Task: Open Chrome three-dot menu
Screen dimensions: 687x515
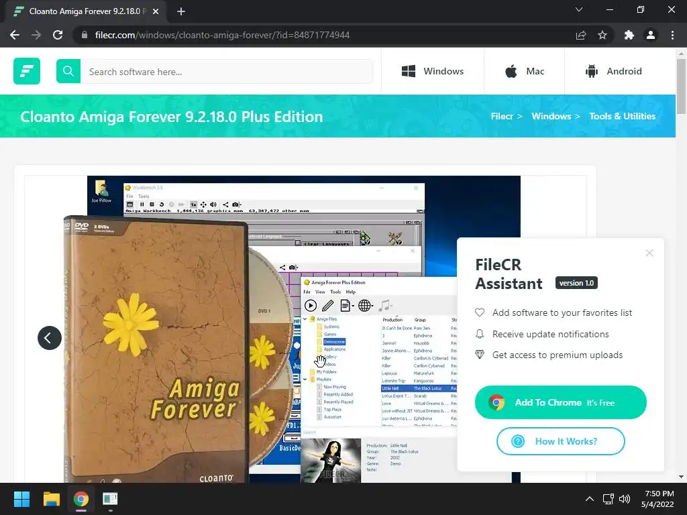Action: tap(672, 35)
